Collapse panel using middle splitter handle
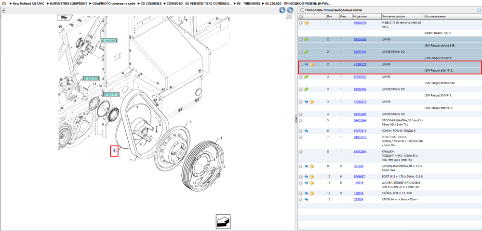This screenshot has height=231, width=482. 296,118
